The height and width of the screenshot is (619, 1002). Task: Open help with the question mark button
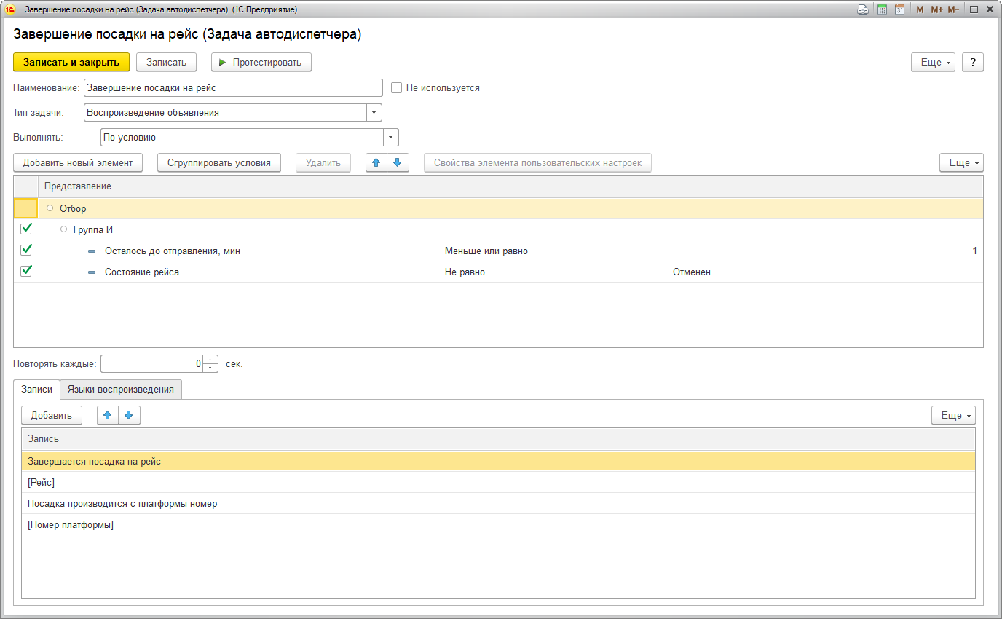click(x=972, y=63)
